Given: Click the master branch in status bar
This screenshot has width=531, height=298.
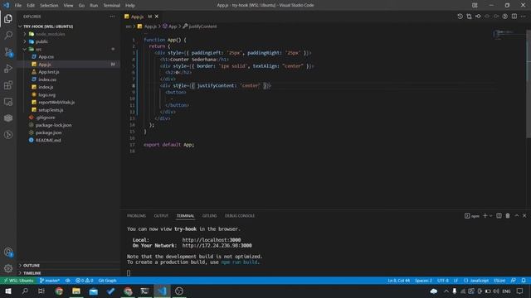Looking at the screenshot, I should pos(50,281).
